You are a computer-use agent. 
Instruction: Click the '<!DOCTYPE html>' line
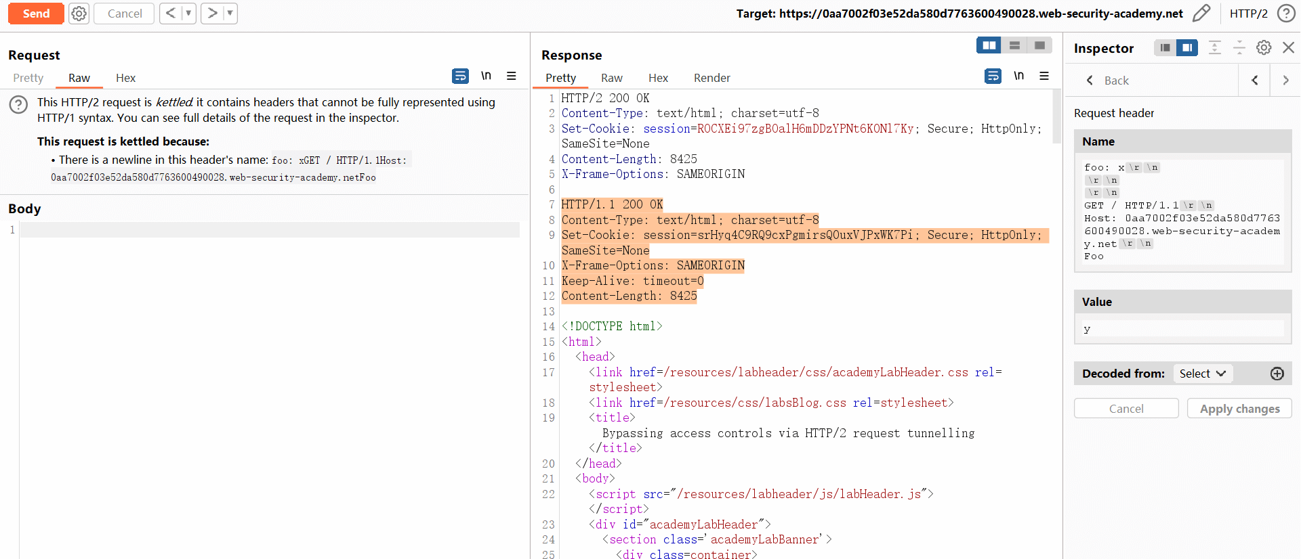pyautogui.click(x=612, y=326)
